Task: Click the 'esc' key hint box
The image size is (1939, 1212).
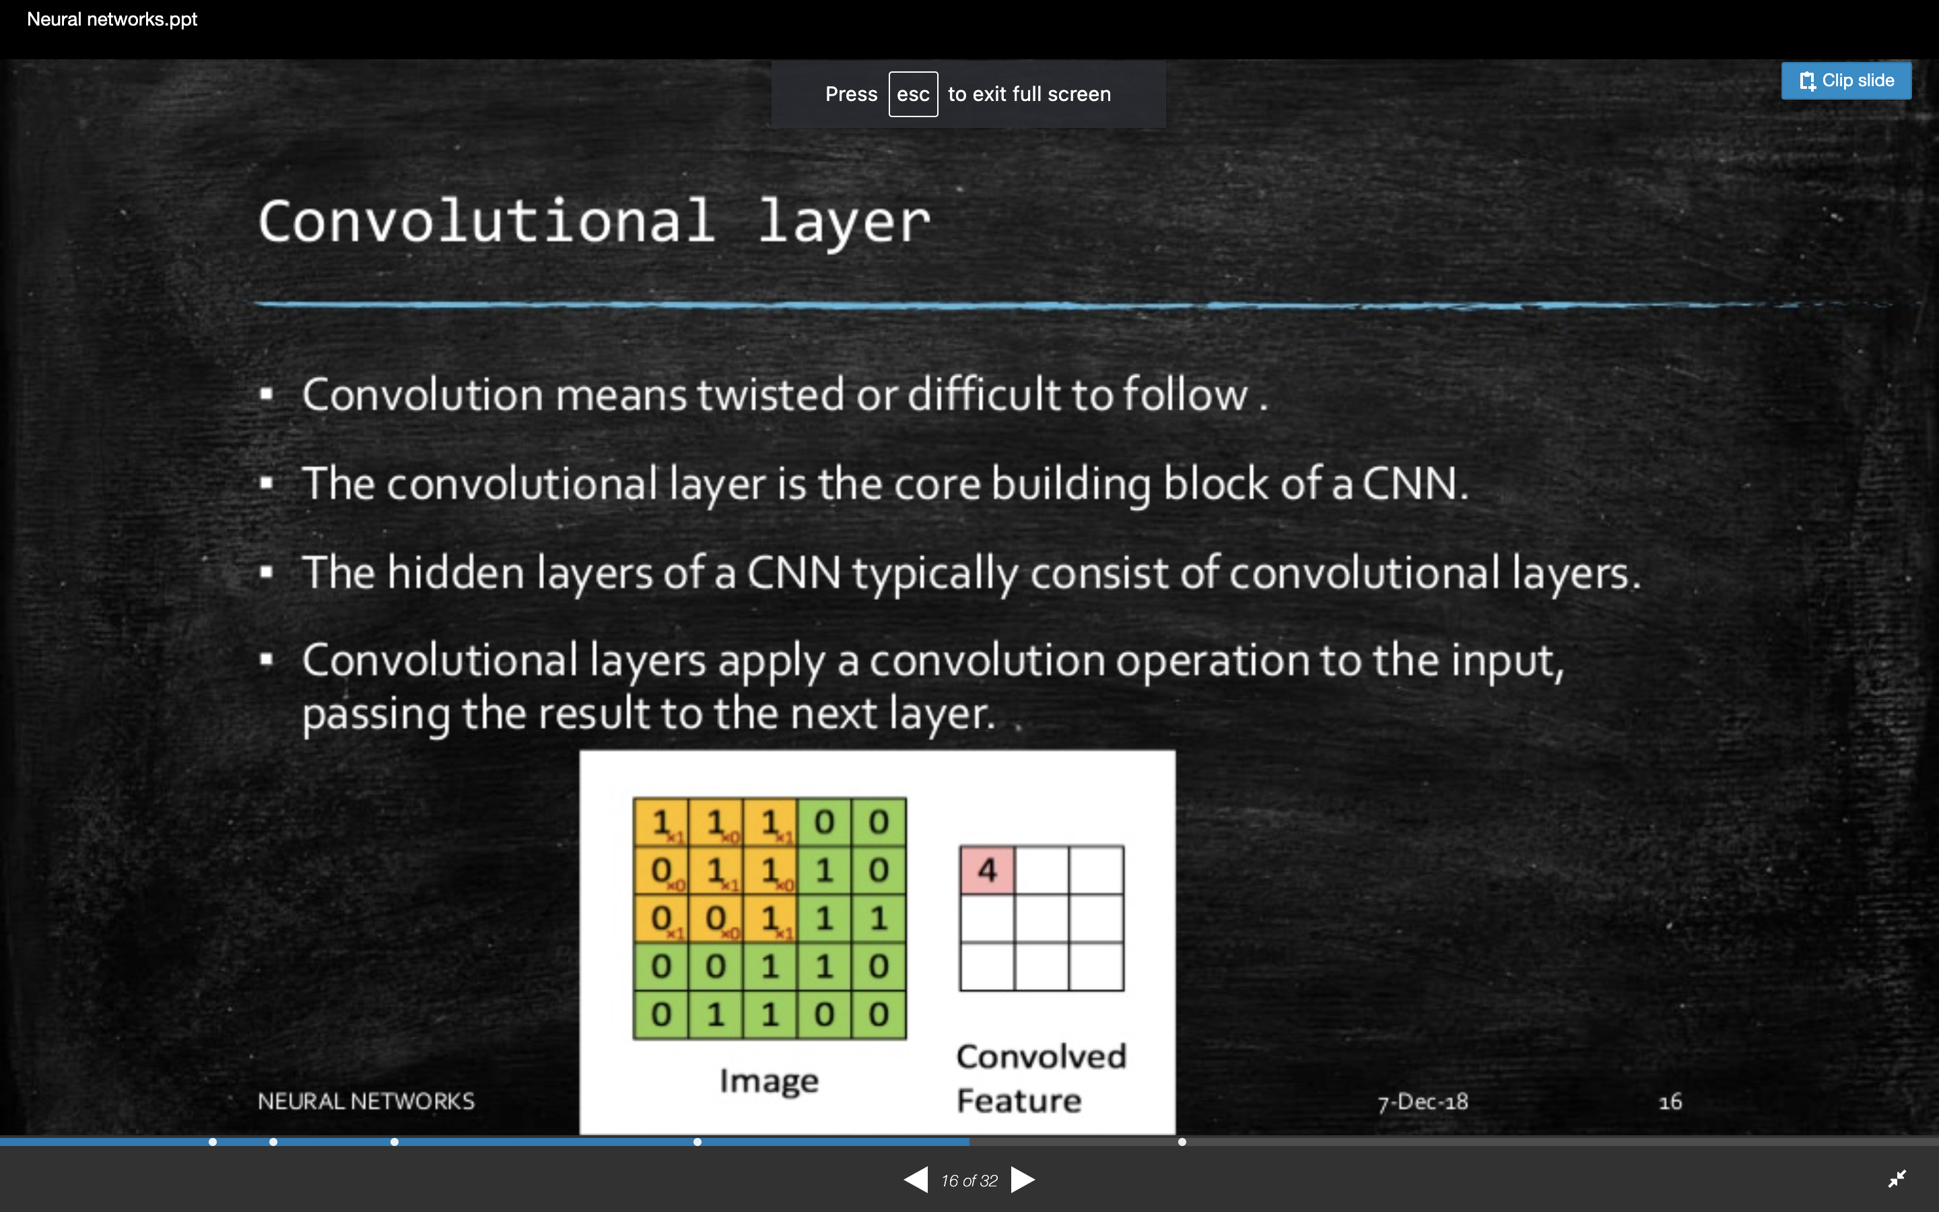Action: [x=913, y=94]
